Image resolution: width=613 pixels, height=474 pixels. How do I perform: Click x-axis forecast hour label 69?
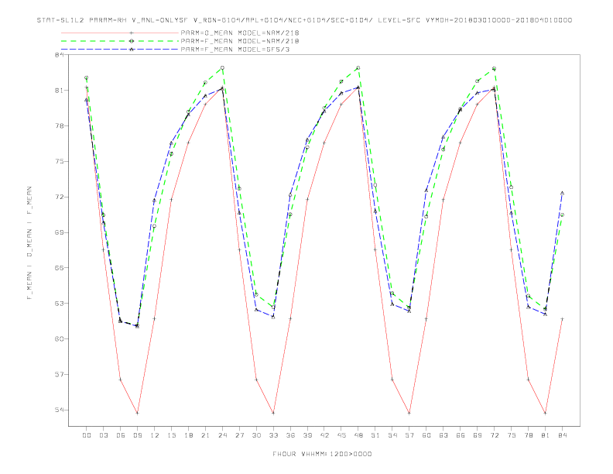point(478,435)
